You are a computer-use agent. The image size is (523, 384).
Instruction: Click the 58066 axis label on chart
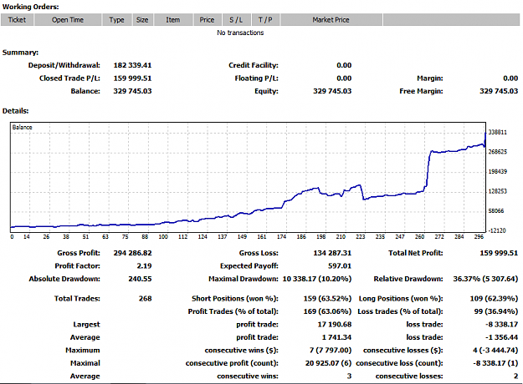click(x=496, y=210)
